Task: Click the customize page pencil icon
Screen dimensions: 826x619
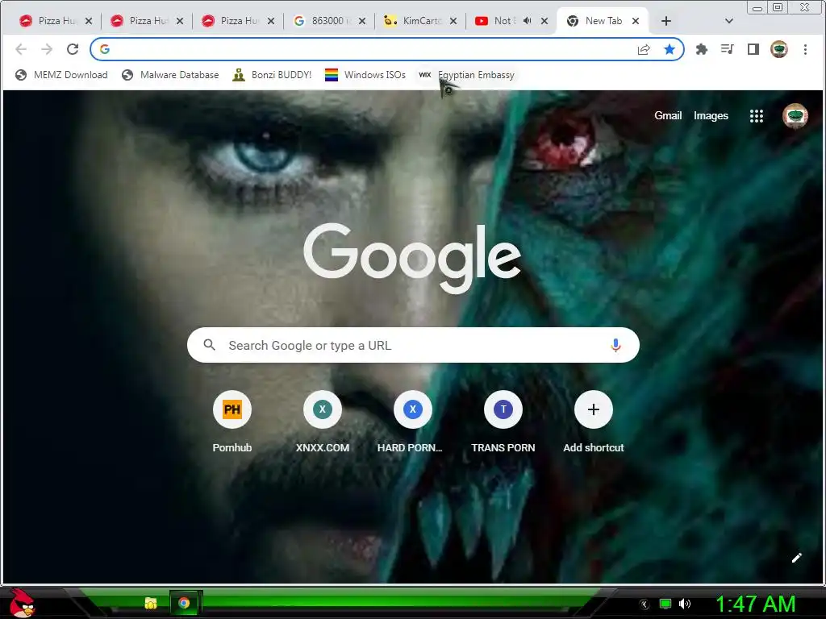Action: click(x=796, y=558)
